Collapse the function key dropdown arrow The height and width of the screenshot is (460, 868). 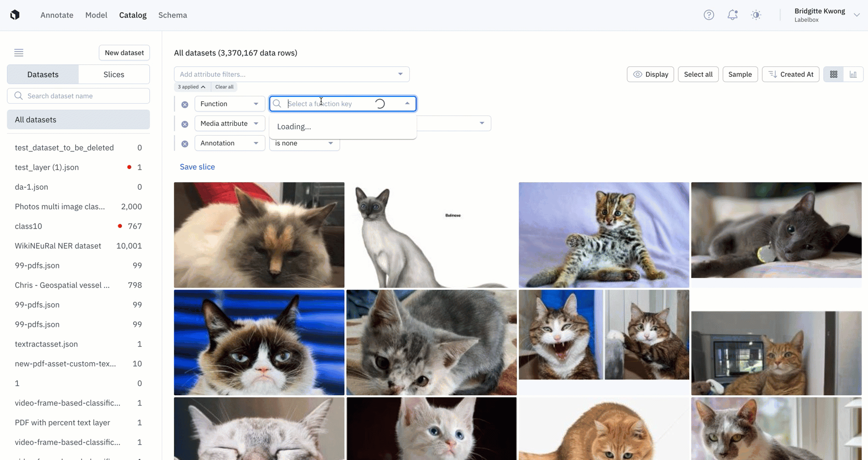(407, 104)
